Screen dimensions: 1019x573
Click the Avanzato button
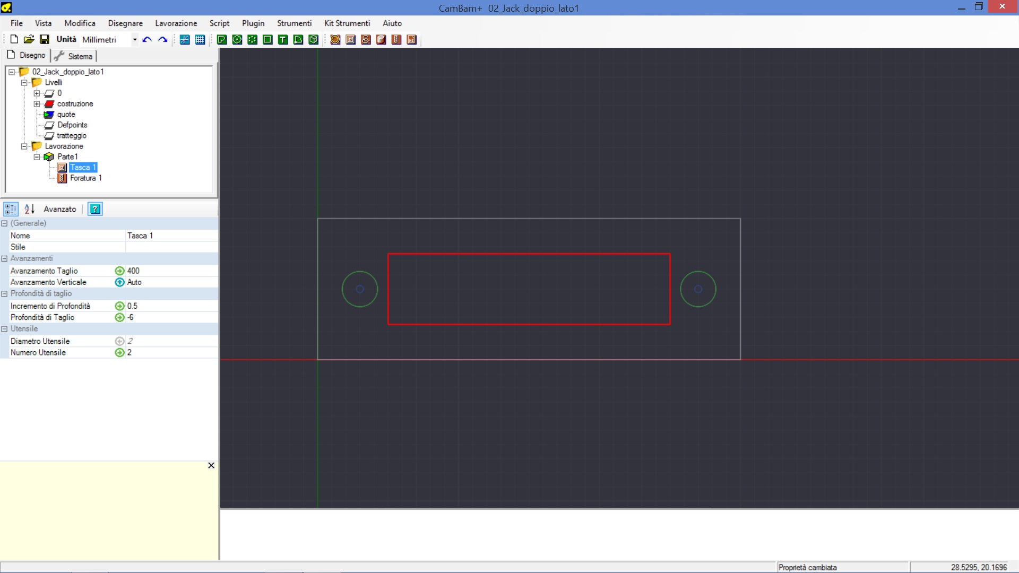coord(60,209)
